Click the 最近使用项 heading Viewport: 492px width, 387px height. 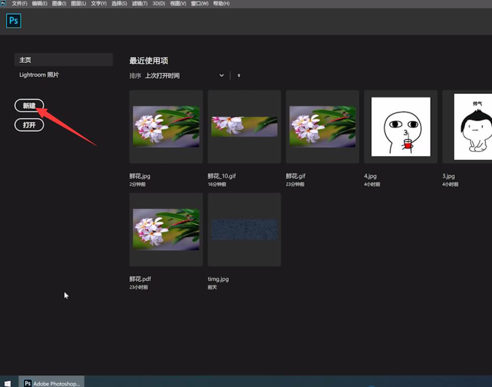pyautogui.click(x=149, y=61)
